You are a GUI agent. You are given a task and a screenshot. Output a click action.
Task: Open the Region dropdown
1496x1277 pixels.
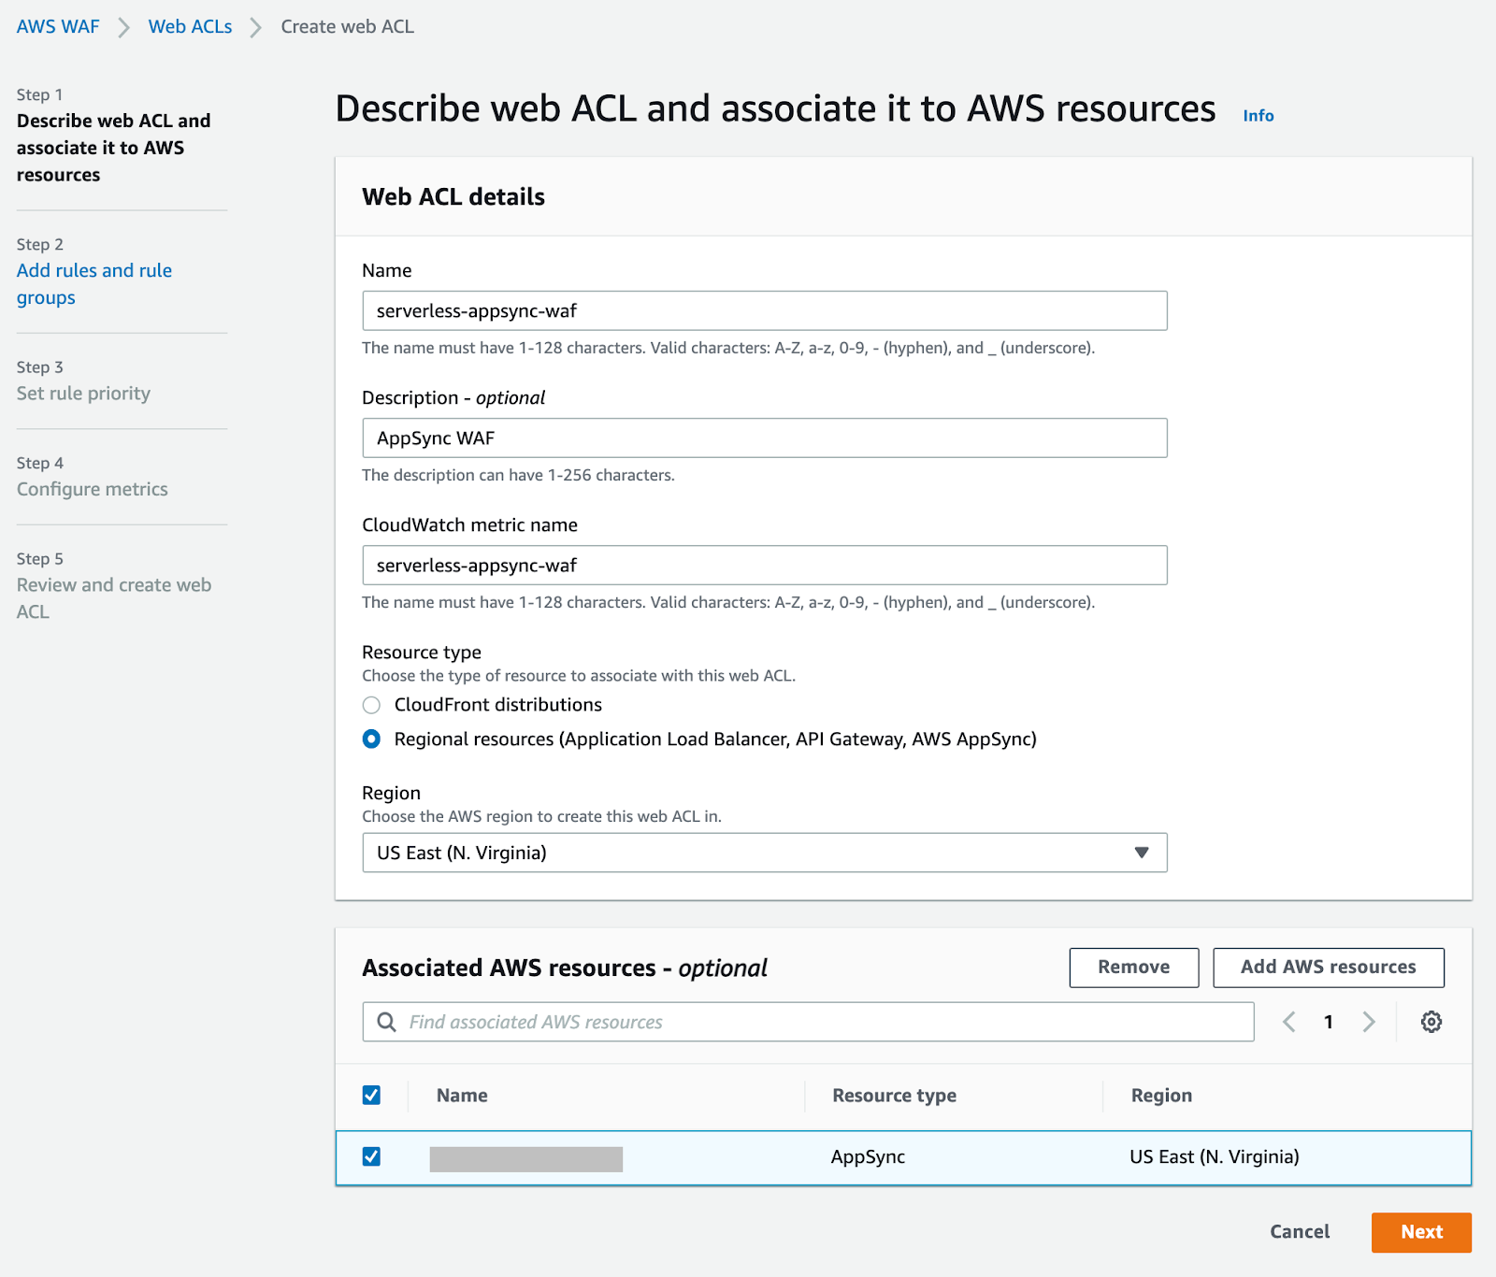pyautogui.click(x=764, y=853)
